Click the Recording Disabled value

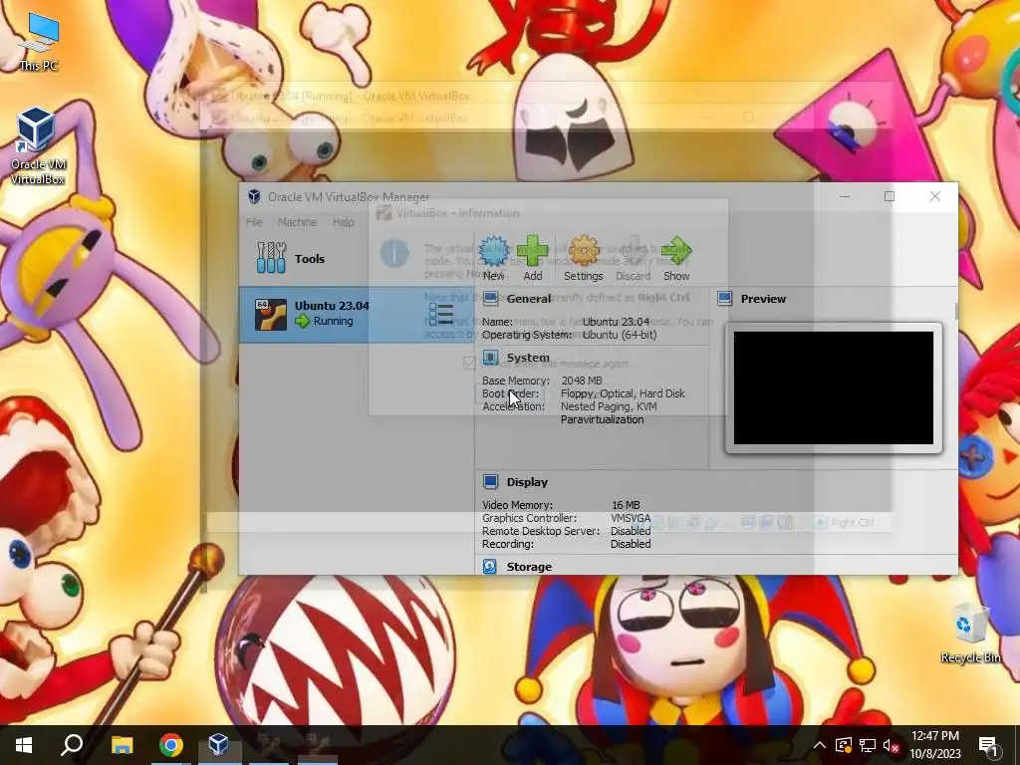point(631,544)
